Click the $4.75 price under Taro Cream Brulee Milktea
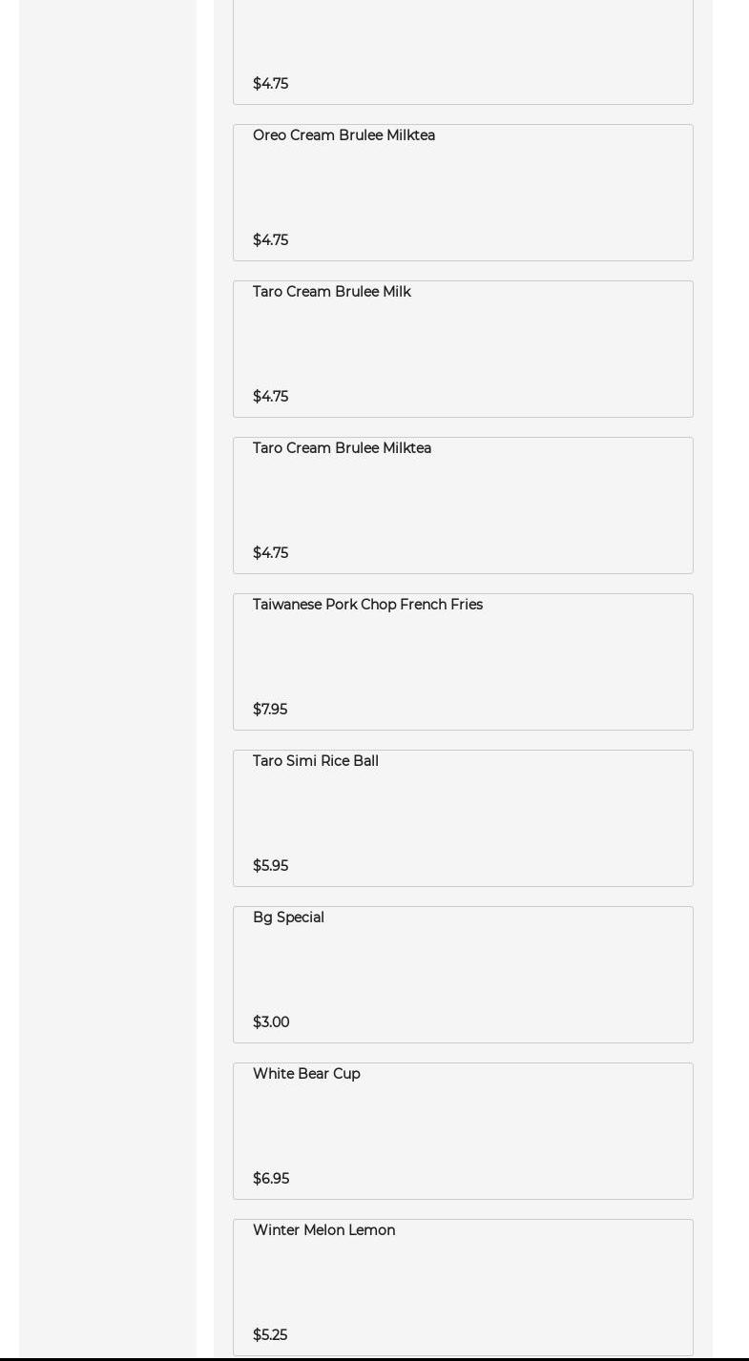 (x=270, y=553)
